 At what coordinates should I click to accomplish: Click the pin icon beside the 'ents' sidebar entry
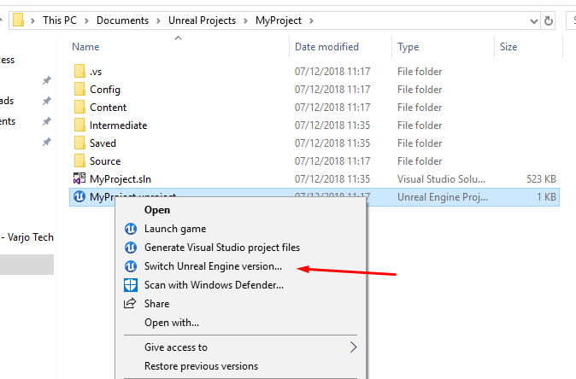pos(47,121)
